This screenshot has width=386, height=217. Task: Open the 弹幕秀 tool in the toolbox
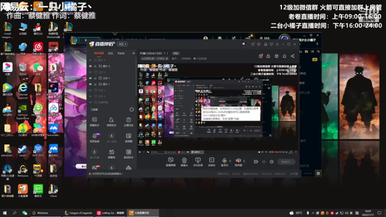pos(111,154)
